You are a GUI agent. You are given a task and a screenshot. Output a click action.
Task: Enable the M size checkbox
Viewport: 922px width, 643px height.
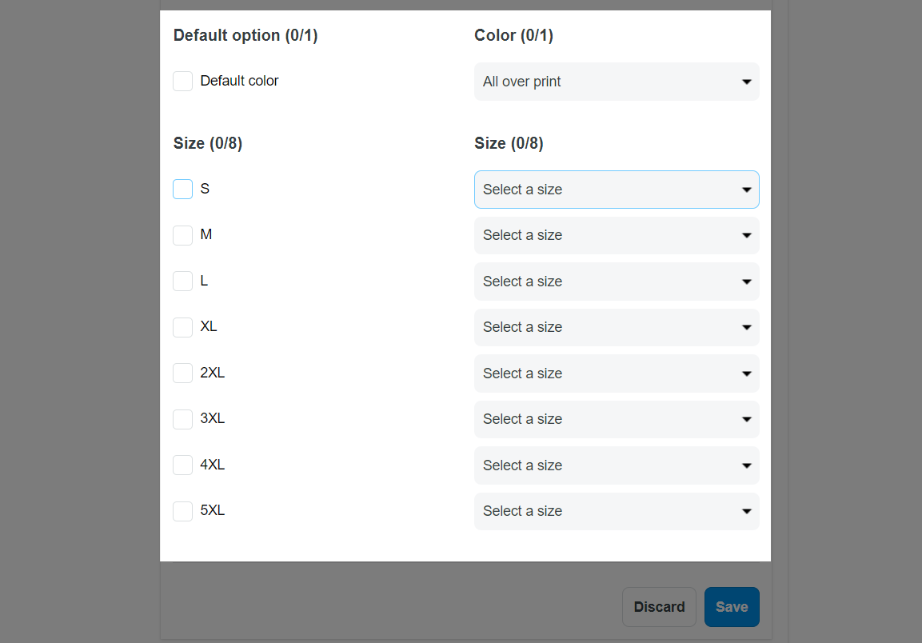(183, 235)
